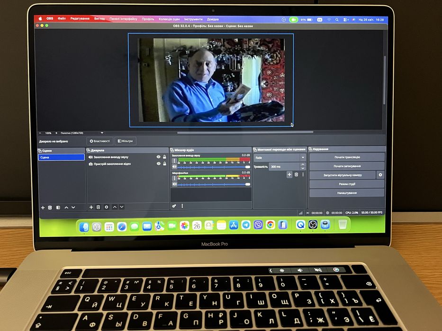This screenshot has width=442, height=331.
Task: Open the Інструменти menu
Action: click(193, 19)
